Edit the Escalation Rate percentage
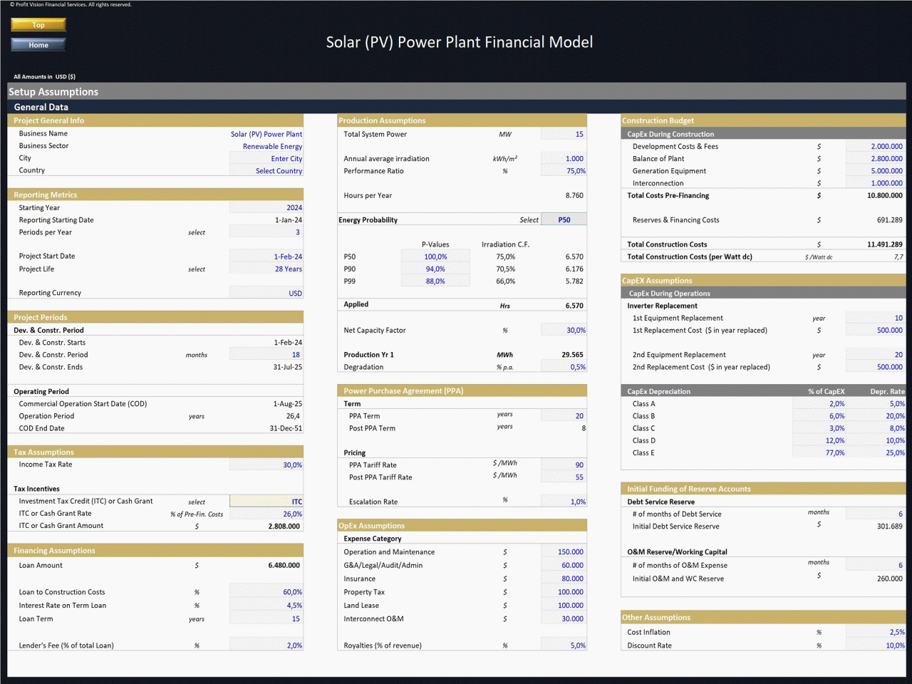The width and height of the screenshot is (912, 684). pos(564,502)
